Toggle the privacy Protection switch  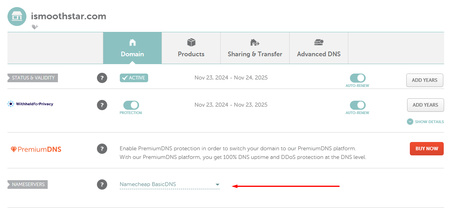131,105
